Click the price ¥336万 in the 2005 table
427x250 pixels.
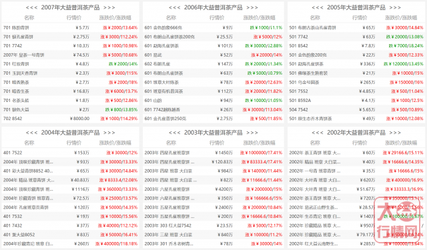pyautogui.click(x=368, y=64)
